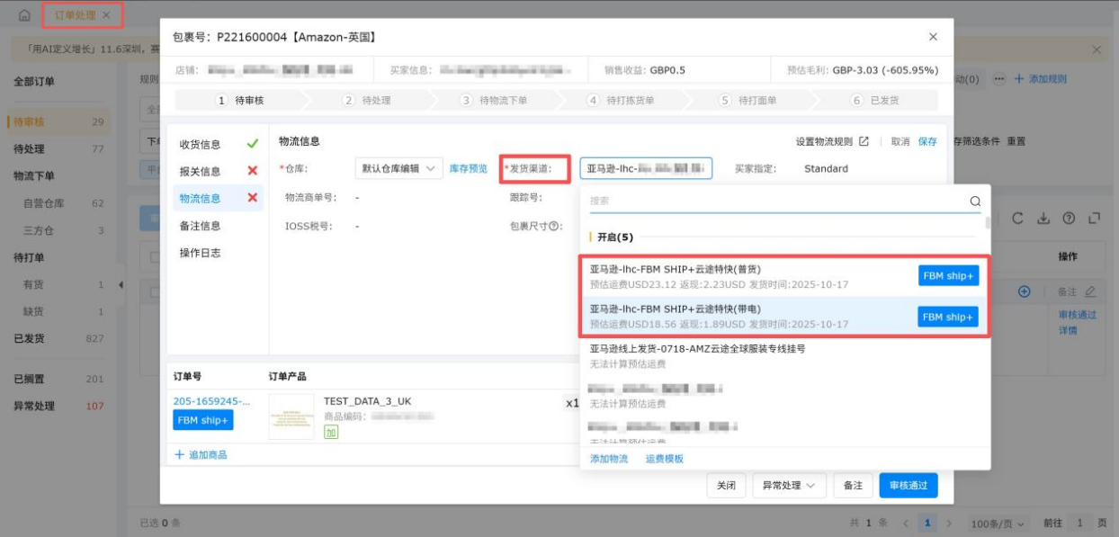Open the export/download orders icon

1043,218
